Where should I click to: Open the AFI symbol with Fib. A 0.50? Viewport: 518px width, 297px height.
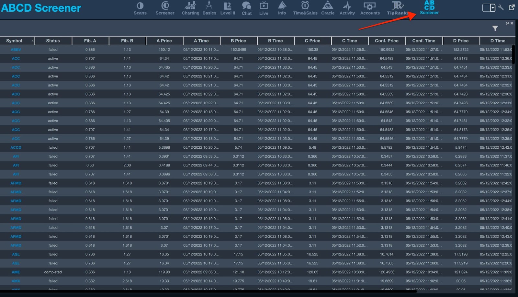(x=16, y=165)
